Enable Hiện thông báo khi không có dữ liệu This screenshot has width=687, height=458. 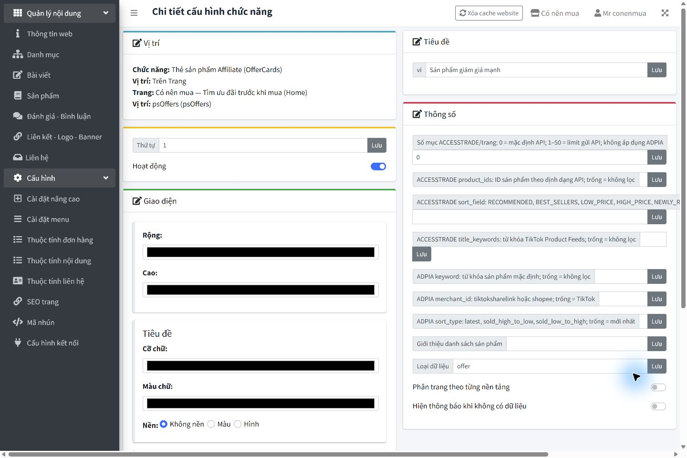658,406
